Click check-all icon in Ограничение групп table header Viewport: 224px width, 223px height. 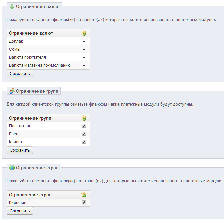click(x=84, y=118)
